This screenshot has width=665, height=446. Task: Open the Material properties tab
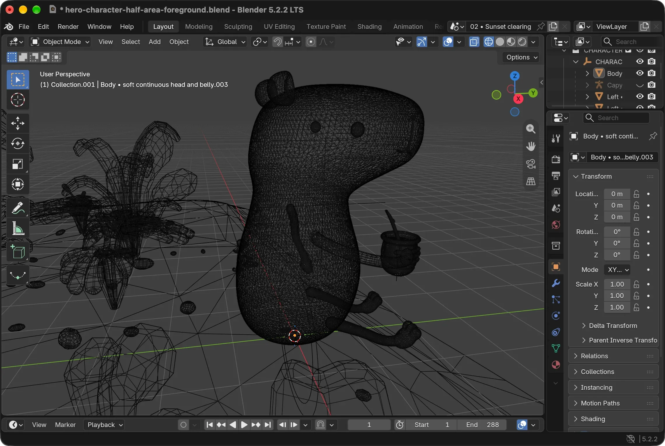556,365
